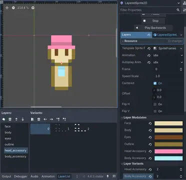Zoom in with the plus icon

tap(33, 8)
